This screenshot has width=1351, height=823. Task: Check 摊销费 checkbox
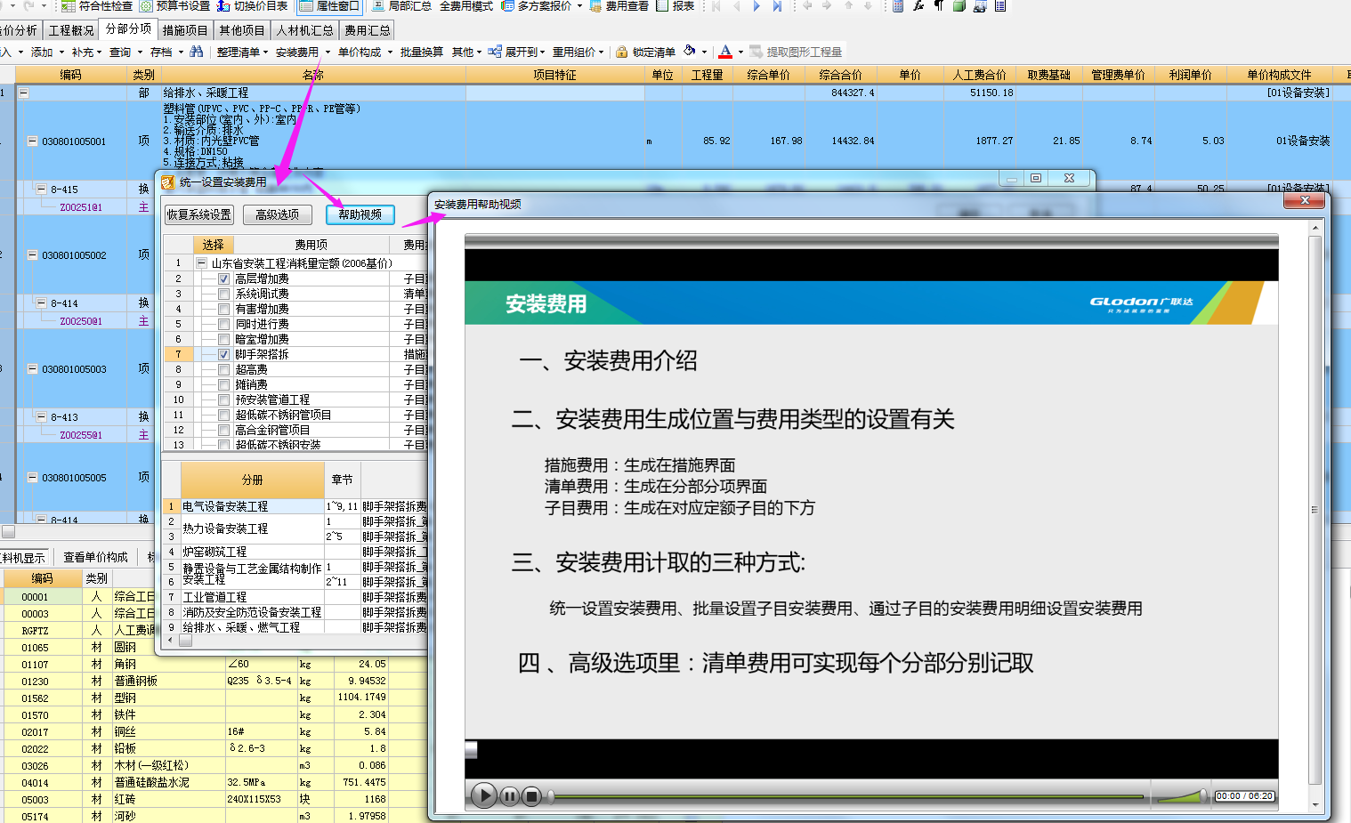tap(224, 384)
